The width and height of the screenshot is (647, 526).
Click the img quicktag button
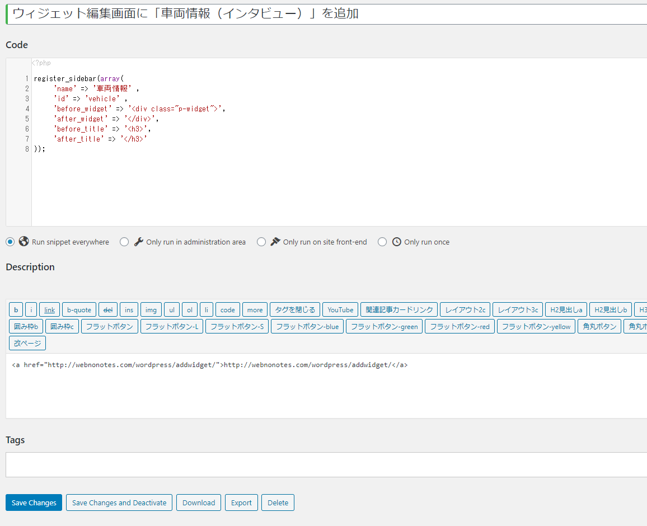pyautogui.click(x=151, y=309)
